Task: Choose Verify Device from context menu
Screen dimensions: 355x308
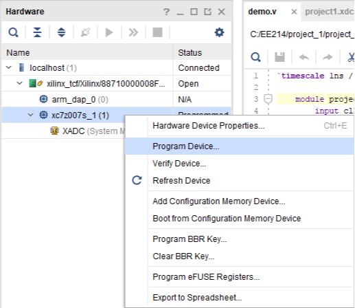Action: (x=240, y=164)
